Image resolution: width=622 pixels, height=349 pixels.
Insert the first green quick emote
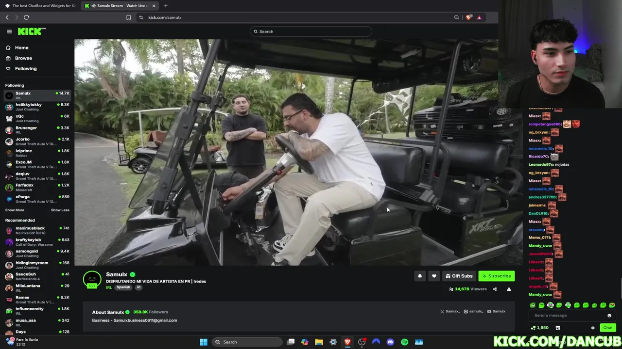(x=533, y=305)
